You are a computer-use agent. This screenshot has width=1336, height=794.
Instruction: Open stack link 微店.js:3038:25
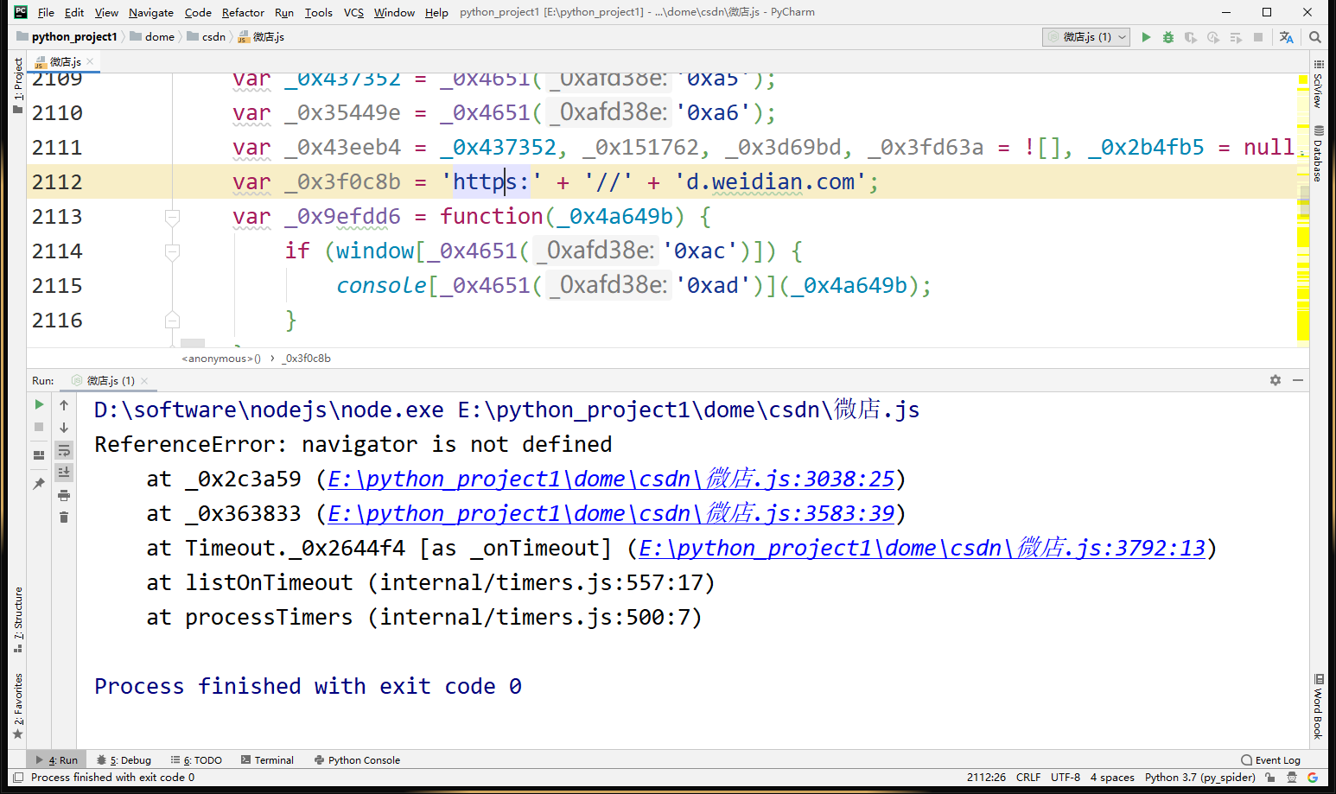click(x=611, y=479)
